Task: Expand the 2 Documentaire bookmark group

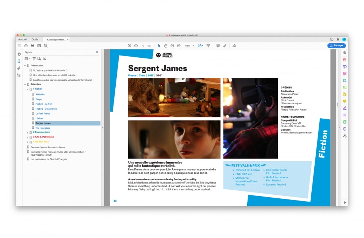Action: (27, 132)
